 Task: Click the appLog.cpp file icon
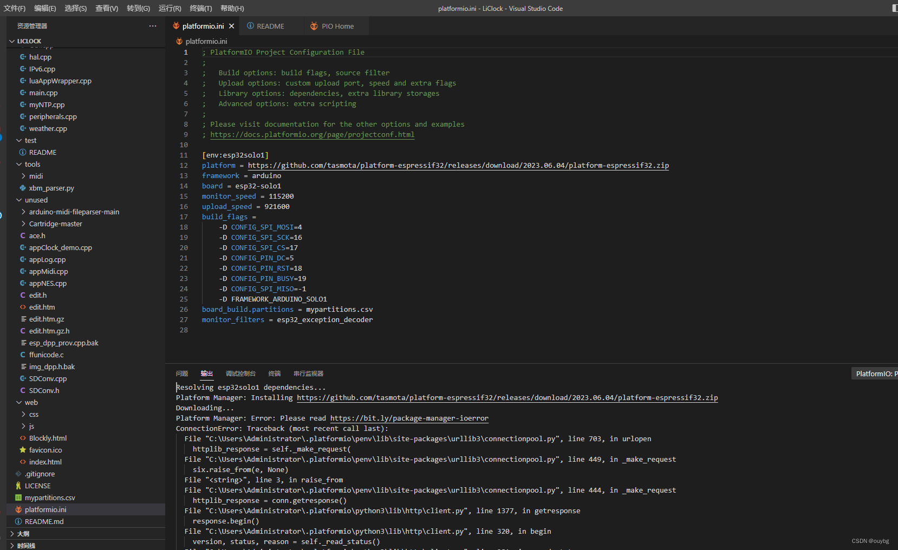[23, 259]
